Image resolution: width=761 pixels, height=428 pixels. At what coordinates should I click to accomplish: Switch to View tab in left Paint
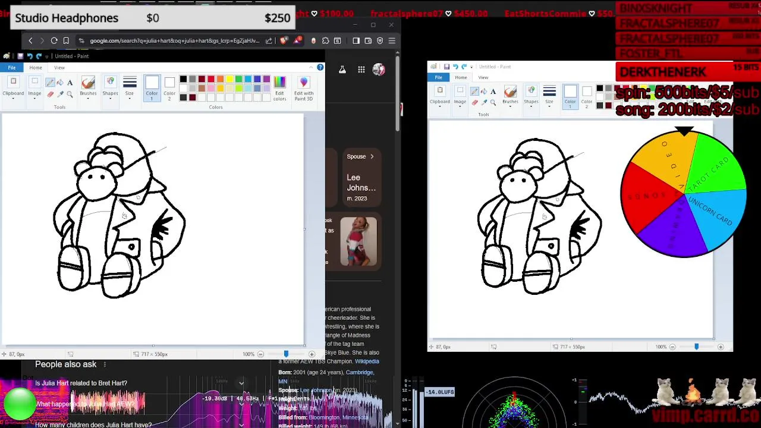59,68
